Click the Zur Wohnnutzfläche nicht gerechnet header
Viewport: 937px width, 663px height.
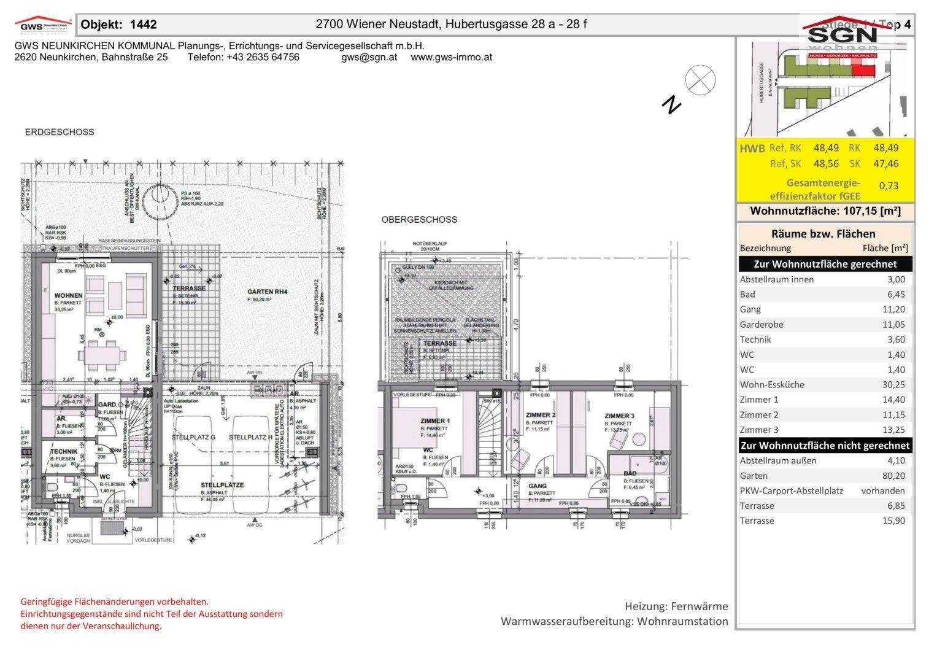(825, 446)
